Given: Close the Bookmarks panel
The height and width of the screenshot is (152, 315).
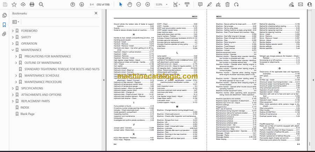Looking at the screenshot, I should [96, 13].
